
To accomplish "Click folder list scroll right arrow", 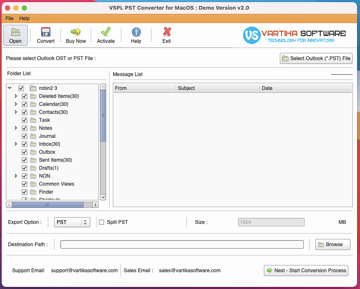I will click(x=96, y=205).
